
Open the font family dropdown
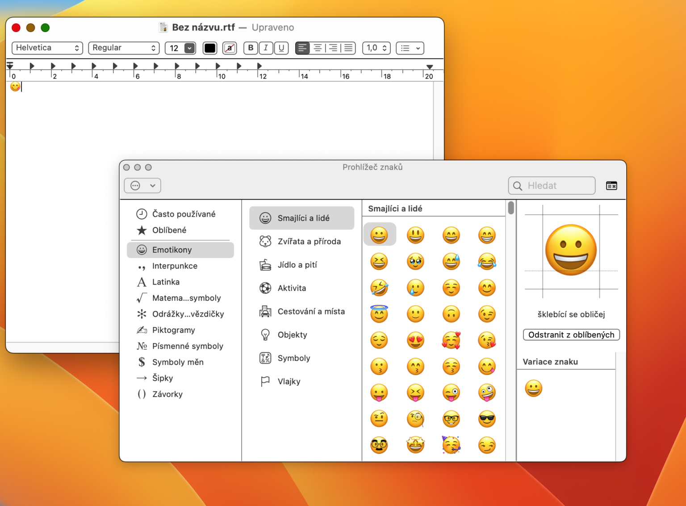[47, 48]
